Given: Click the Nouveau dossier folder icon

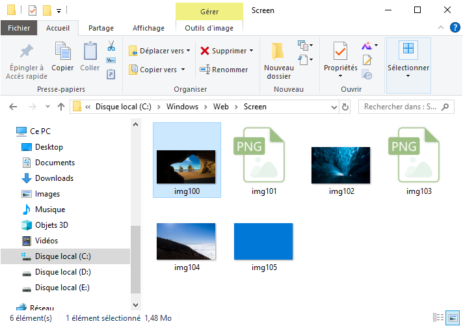Looking at the screenshot, I should (278, 51).
